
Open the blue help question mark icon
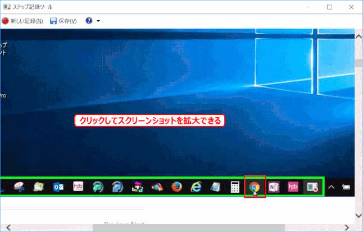click(x=89, y=21)
